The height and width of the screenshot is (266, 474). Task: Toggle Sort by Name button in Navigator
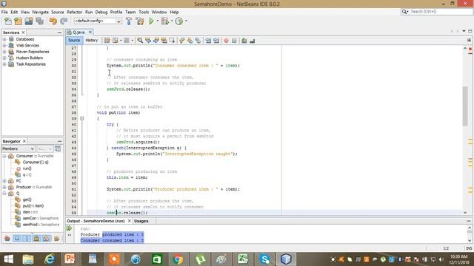pyautogui.click(x=57, y=239)
